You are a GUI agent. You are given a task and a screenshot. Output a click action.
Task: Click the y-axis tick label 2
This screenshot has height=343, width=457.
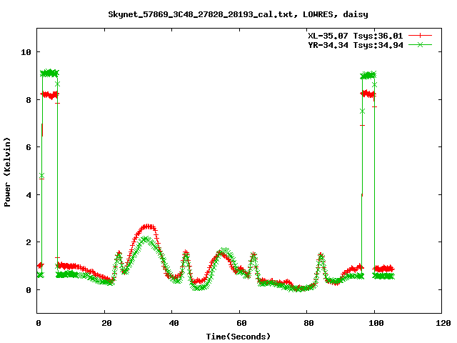[29, 242]
